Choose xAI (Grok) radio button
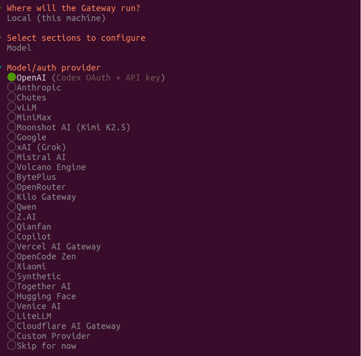The width and height of the screenshot is (361, 356). tap(12, 147)
